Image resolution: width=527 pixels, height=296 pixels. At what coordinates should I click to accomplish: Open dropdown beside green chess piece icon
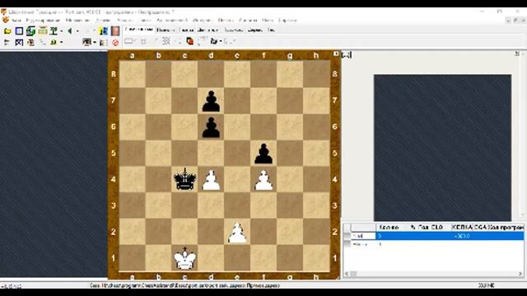(62, 31)
